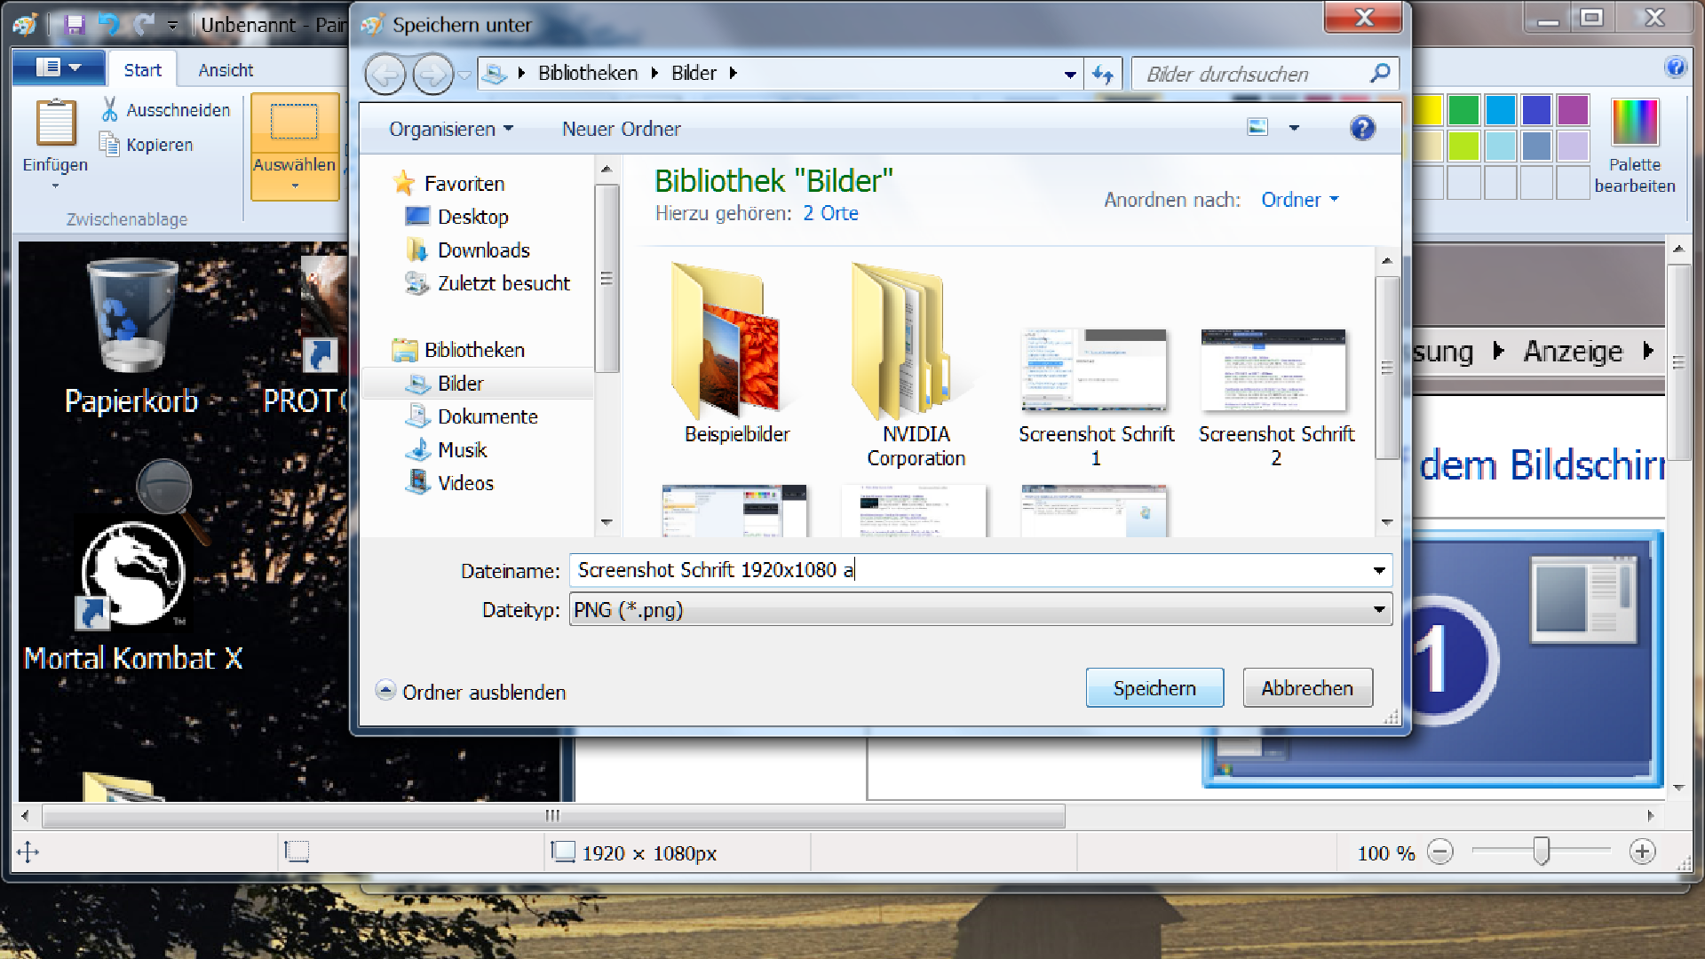Screen dimensions: 1705x959
Task: Switch to the Ansicht ribbon tab
Action: click(226, 70)
